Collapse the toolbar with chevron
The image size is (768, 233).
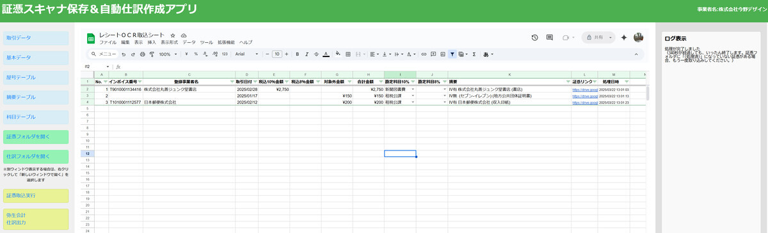click(x=636, y=54)
